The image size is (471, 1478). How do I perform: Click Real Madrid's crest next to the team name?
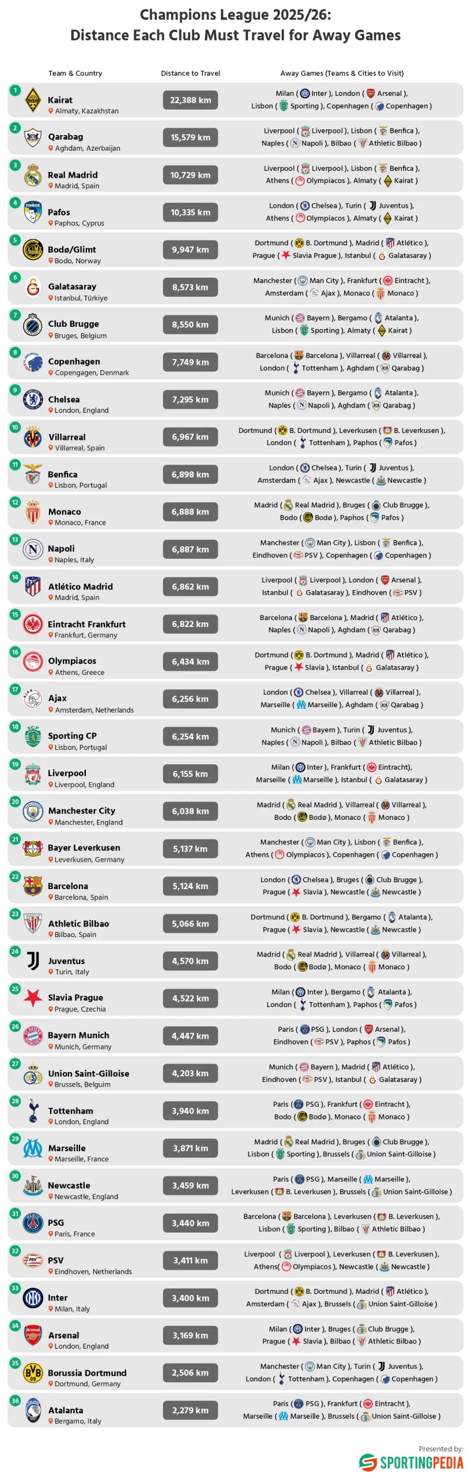(x=33, y=176)
